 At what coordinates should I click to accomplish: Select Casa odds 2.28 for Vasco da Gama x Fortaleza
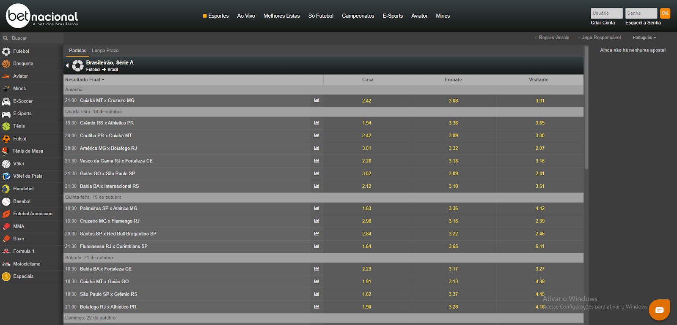click(x=366, y=161)
